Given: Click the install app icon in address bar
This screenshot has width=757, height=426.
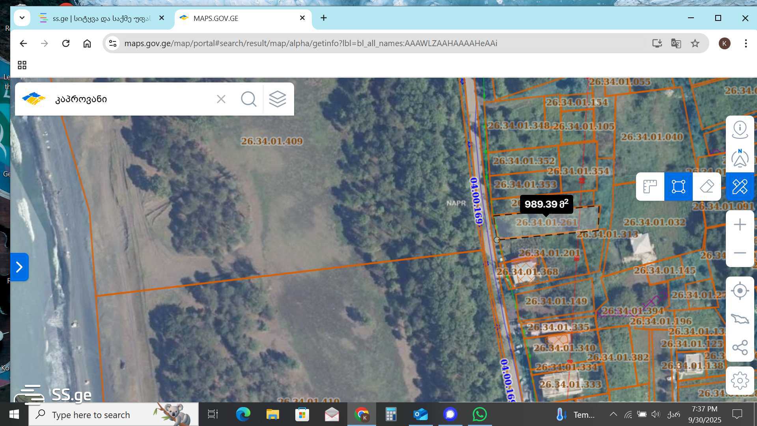Looking at the screenshot, I should 657,43.
